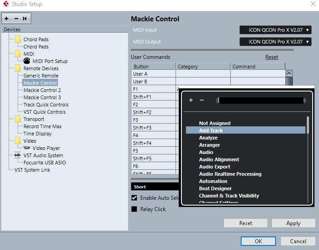Click the add device plus icon

coord(6,19)
